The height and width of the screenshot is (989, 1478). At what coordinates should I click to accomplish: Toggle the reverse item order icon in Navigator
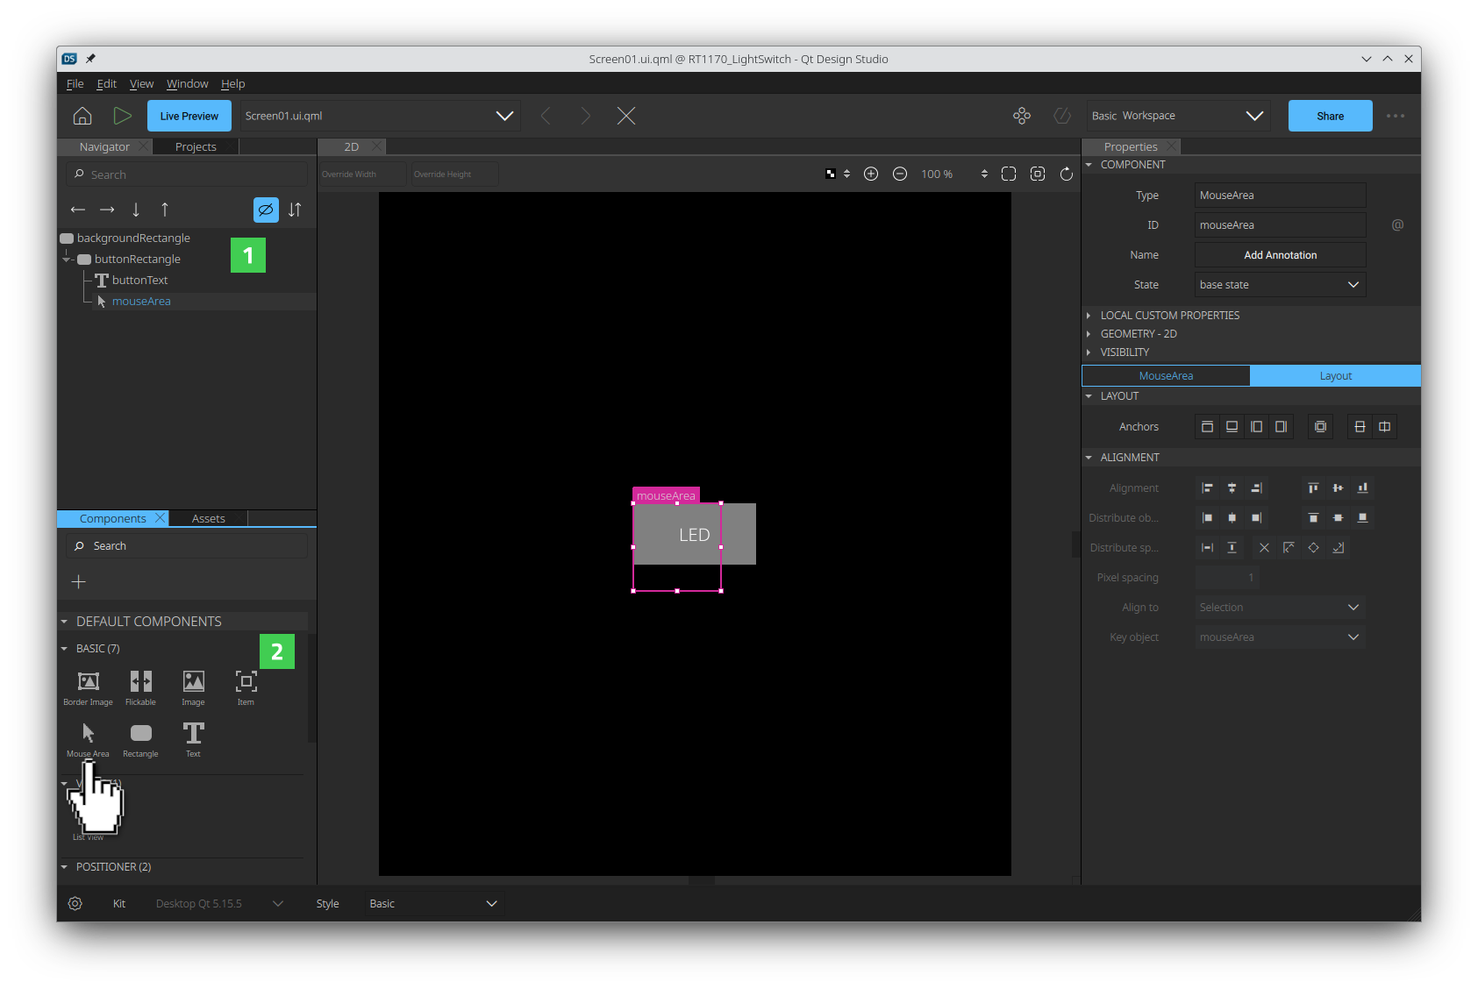(295, 210)
